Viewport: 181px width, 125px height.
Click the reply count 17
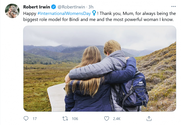coord(35,119)
